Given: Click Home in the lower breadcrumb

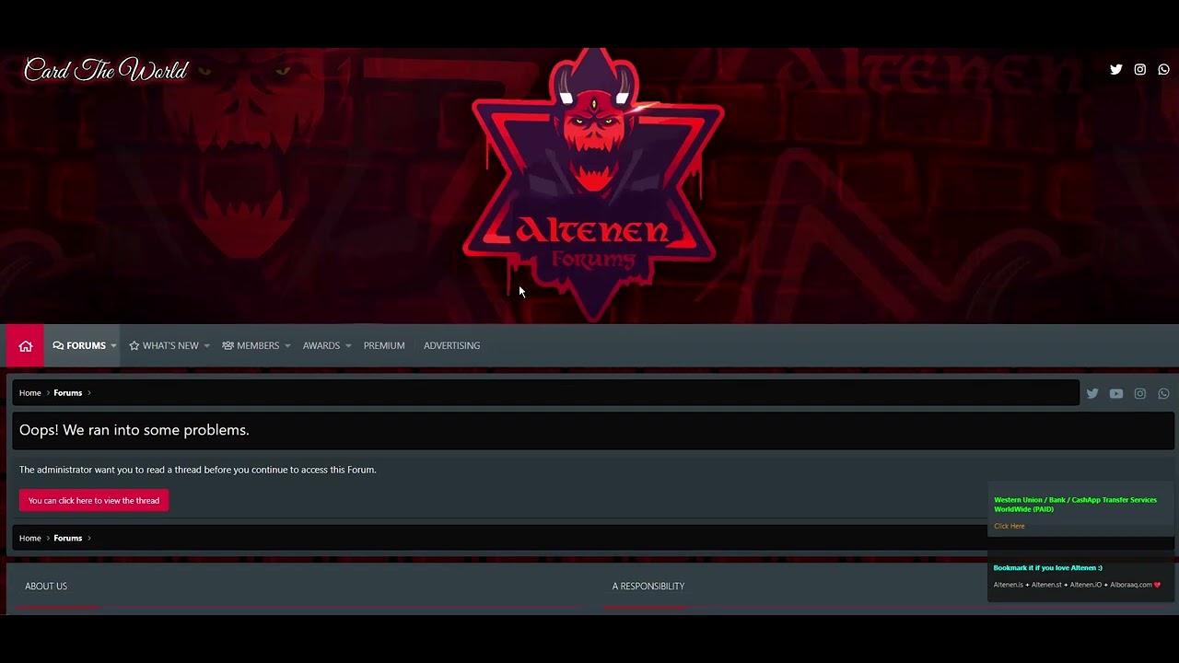Looking at the screenshot, I should click(30, 539).
